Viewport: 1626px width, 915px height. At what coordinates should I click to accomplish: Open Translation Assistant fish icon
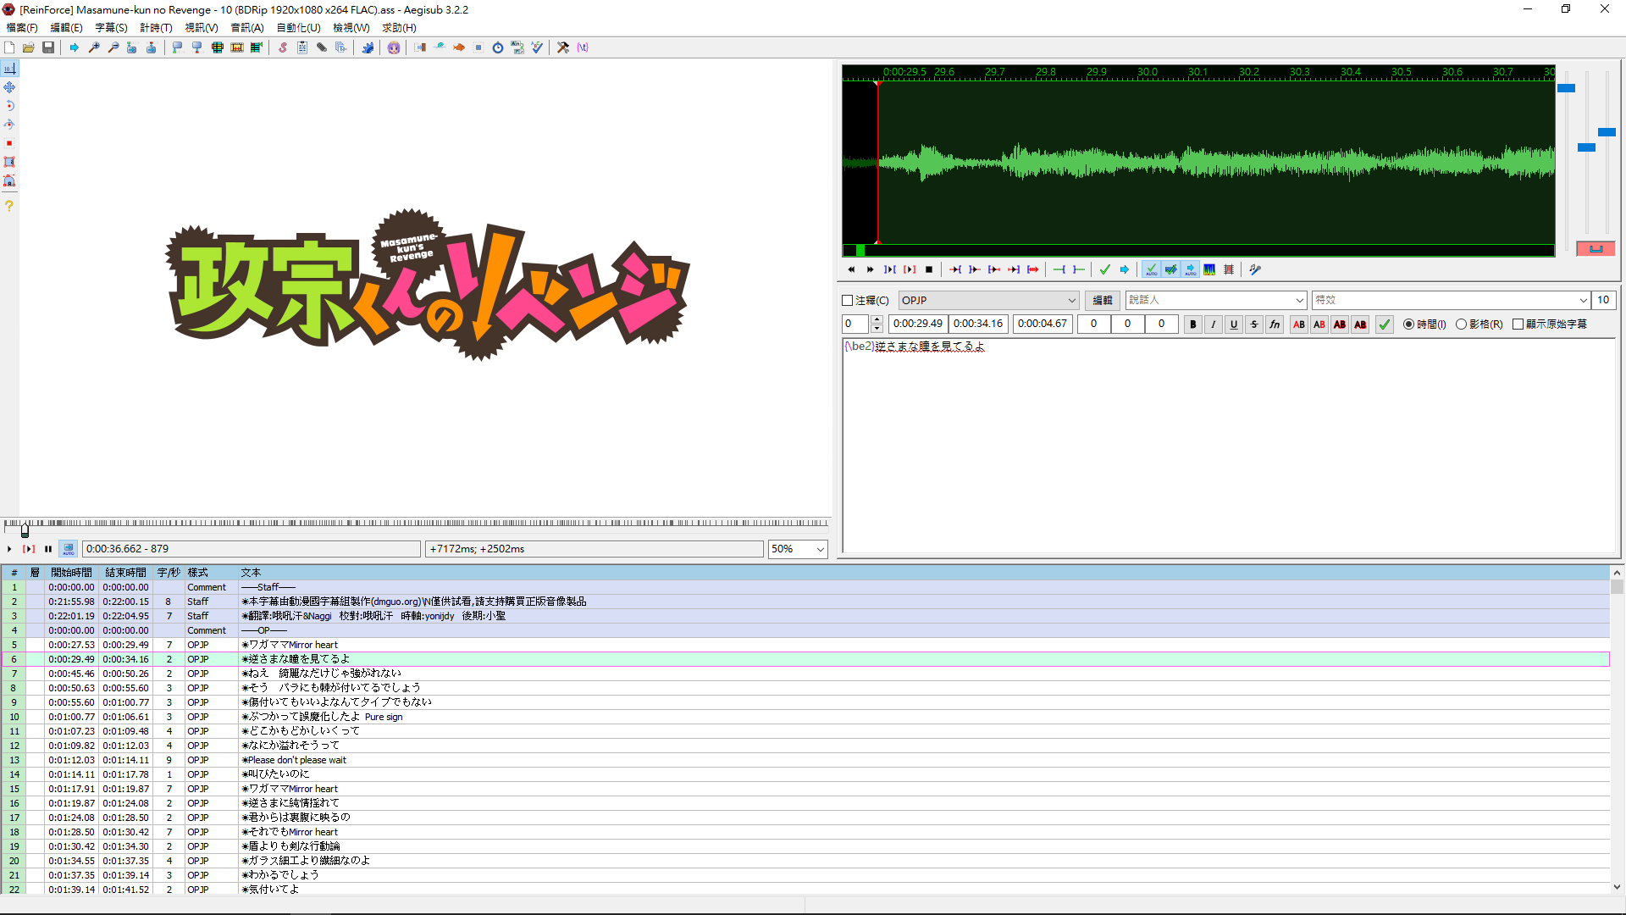pos(459,47)
